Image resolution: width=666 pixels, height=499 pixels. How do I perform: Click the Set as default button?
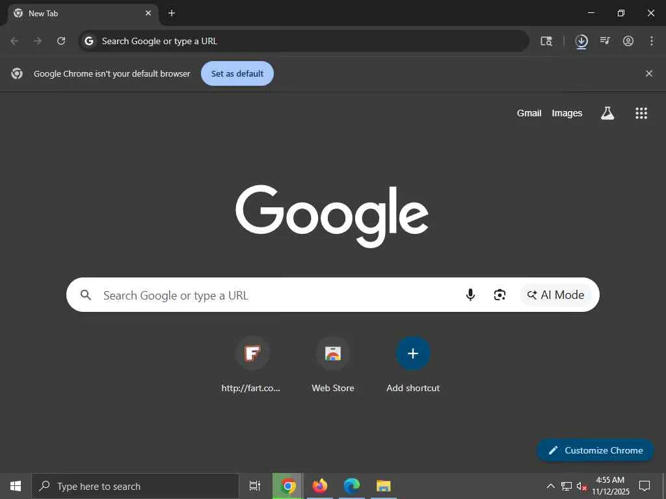click(237, 73)
